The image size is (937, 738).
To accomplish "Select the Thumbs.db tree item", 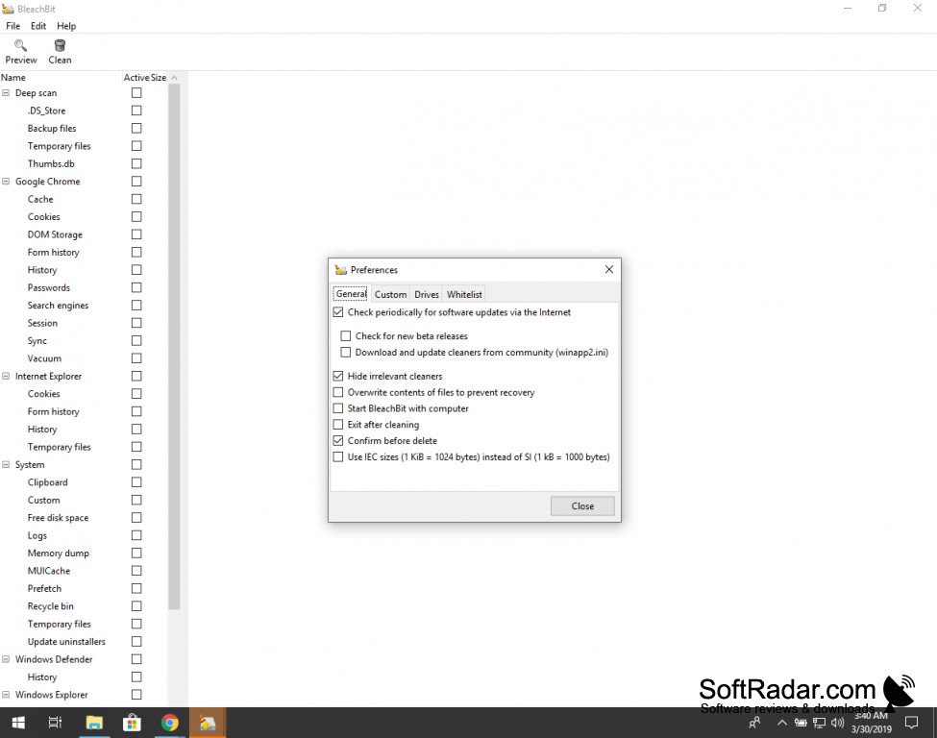I will click(51, 163).
